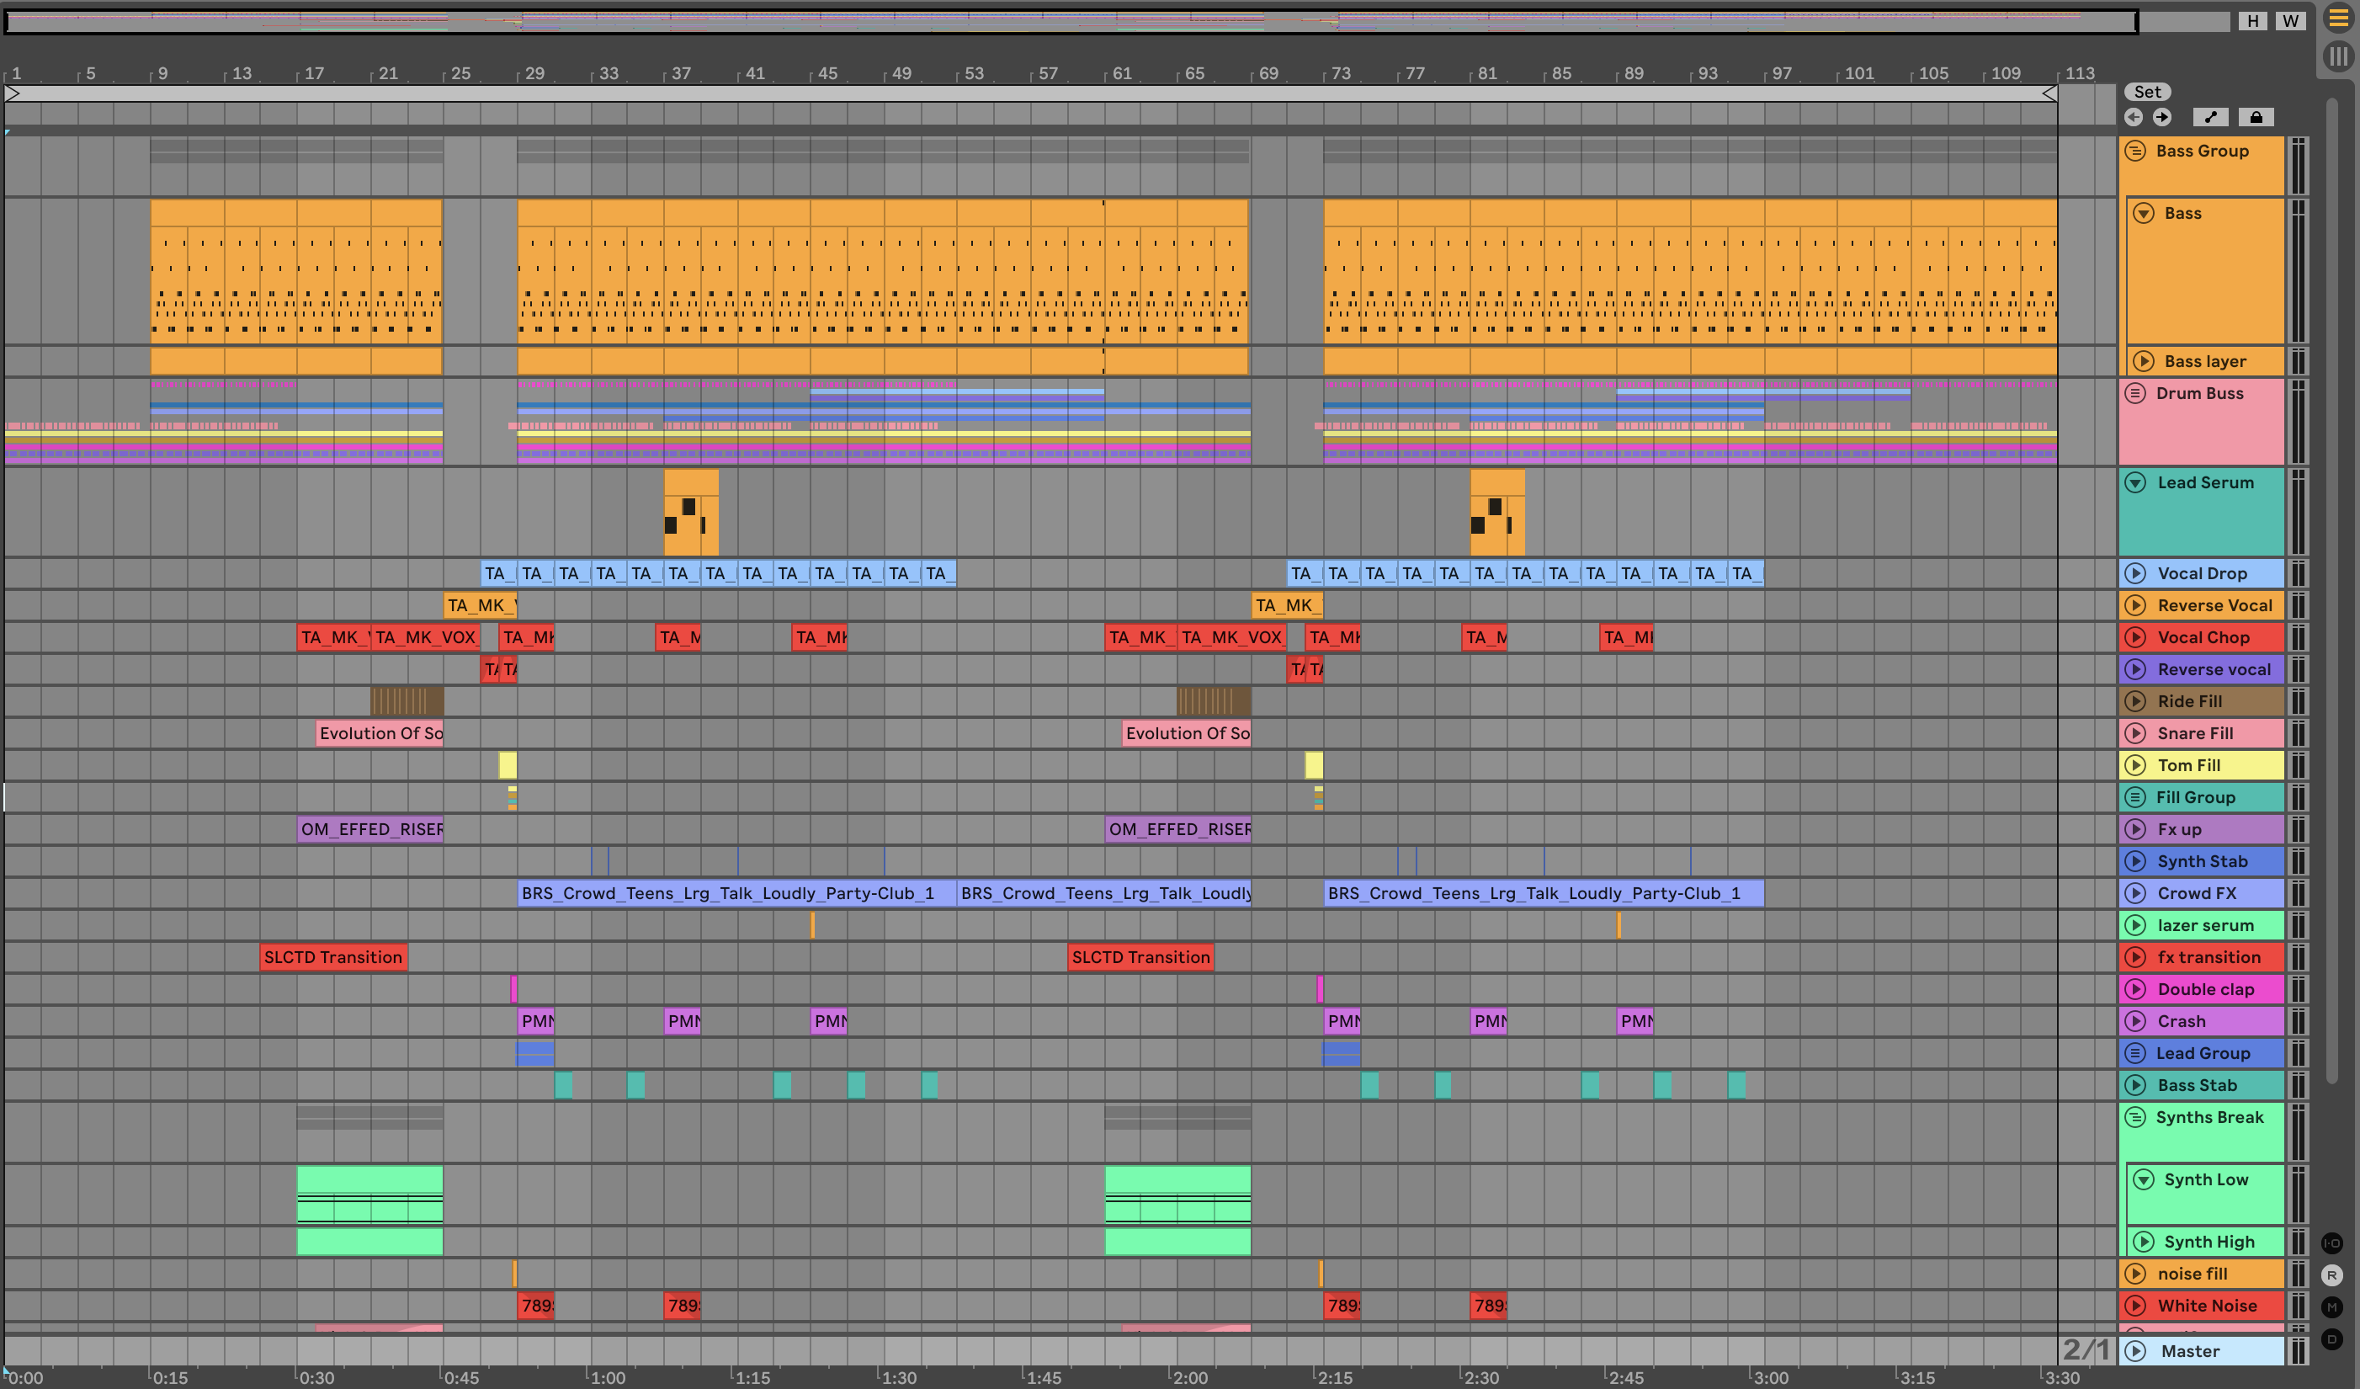Jump to the previous locator arrow
The image size is (2360, 1389).
point(2134,117)
